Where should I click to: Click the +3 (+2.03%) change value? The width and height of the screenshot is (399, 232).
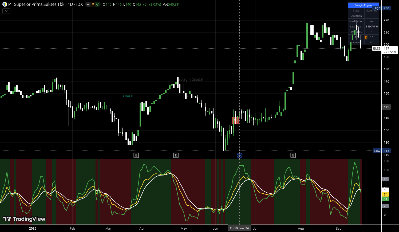pyautogui.click(x=152, y=4)
